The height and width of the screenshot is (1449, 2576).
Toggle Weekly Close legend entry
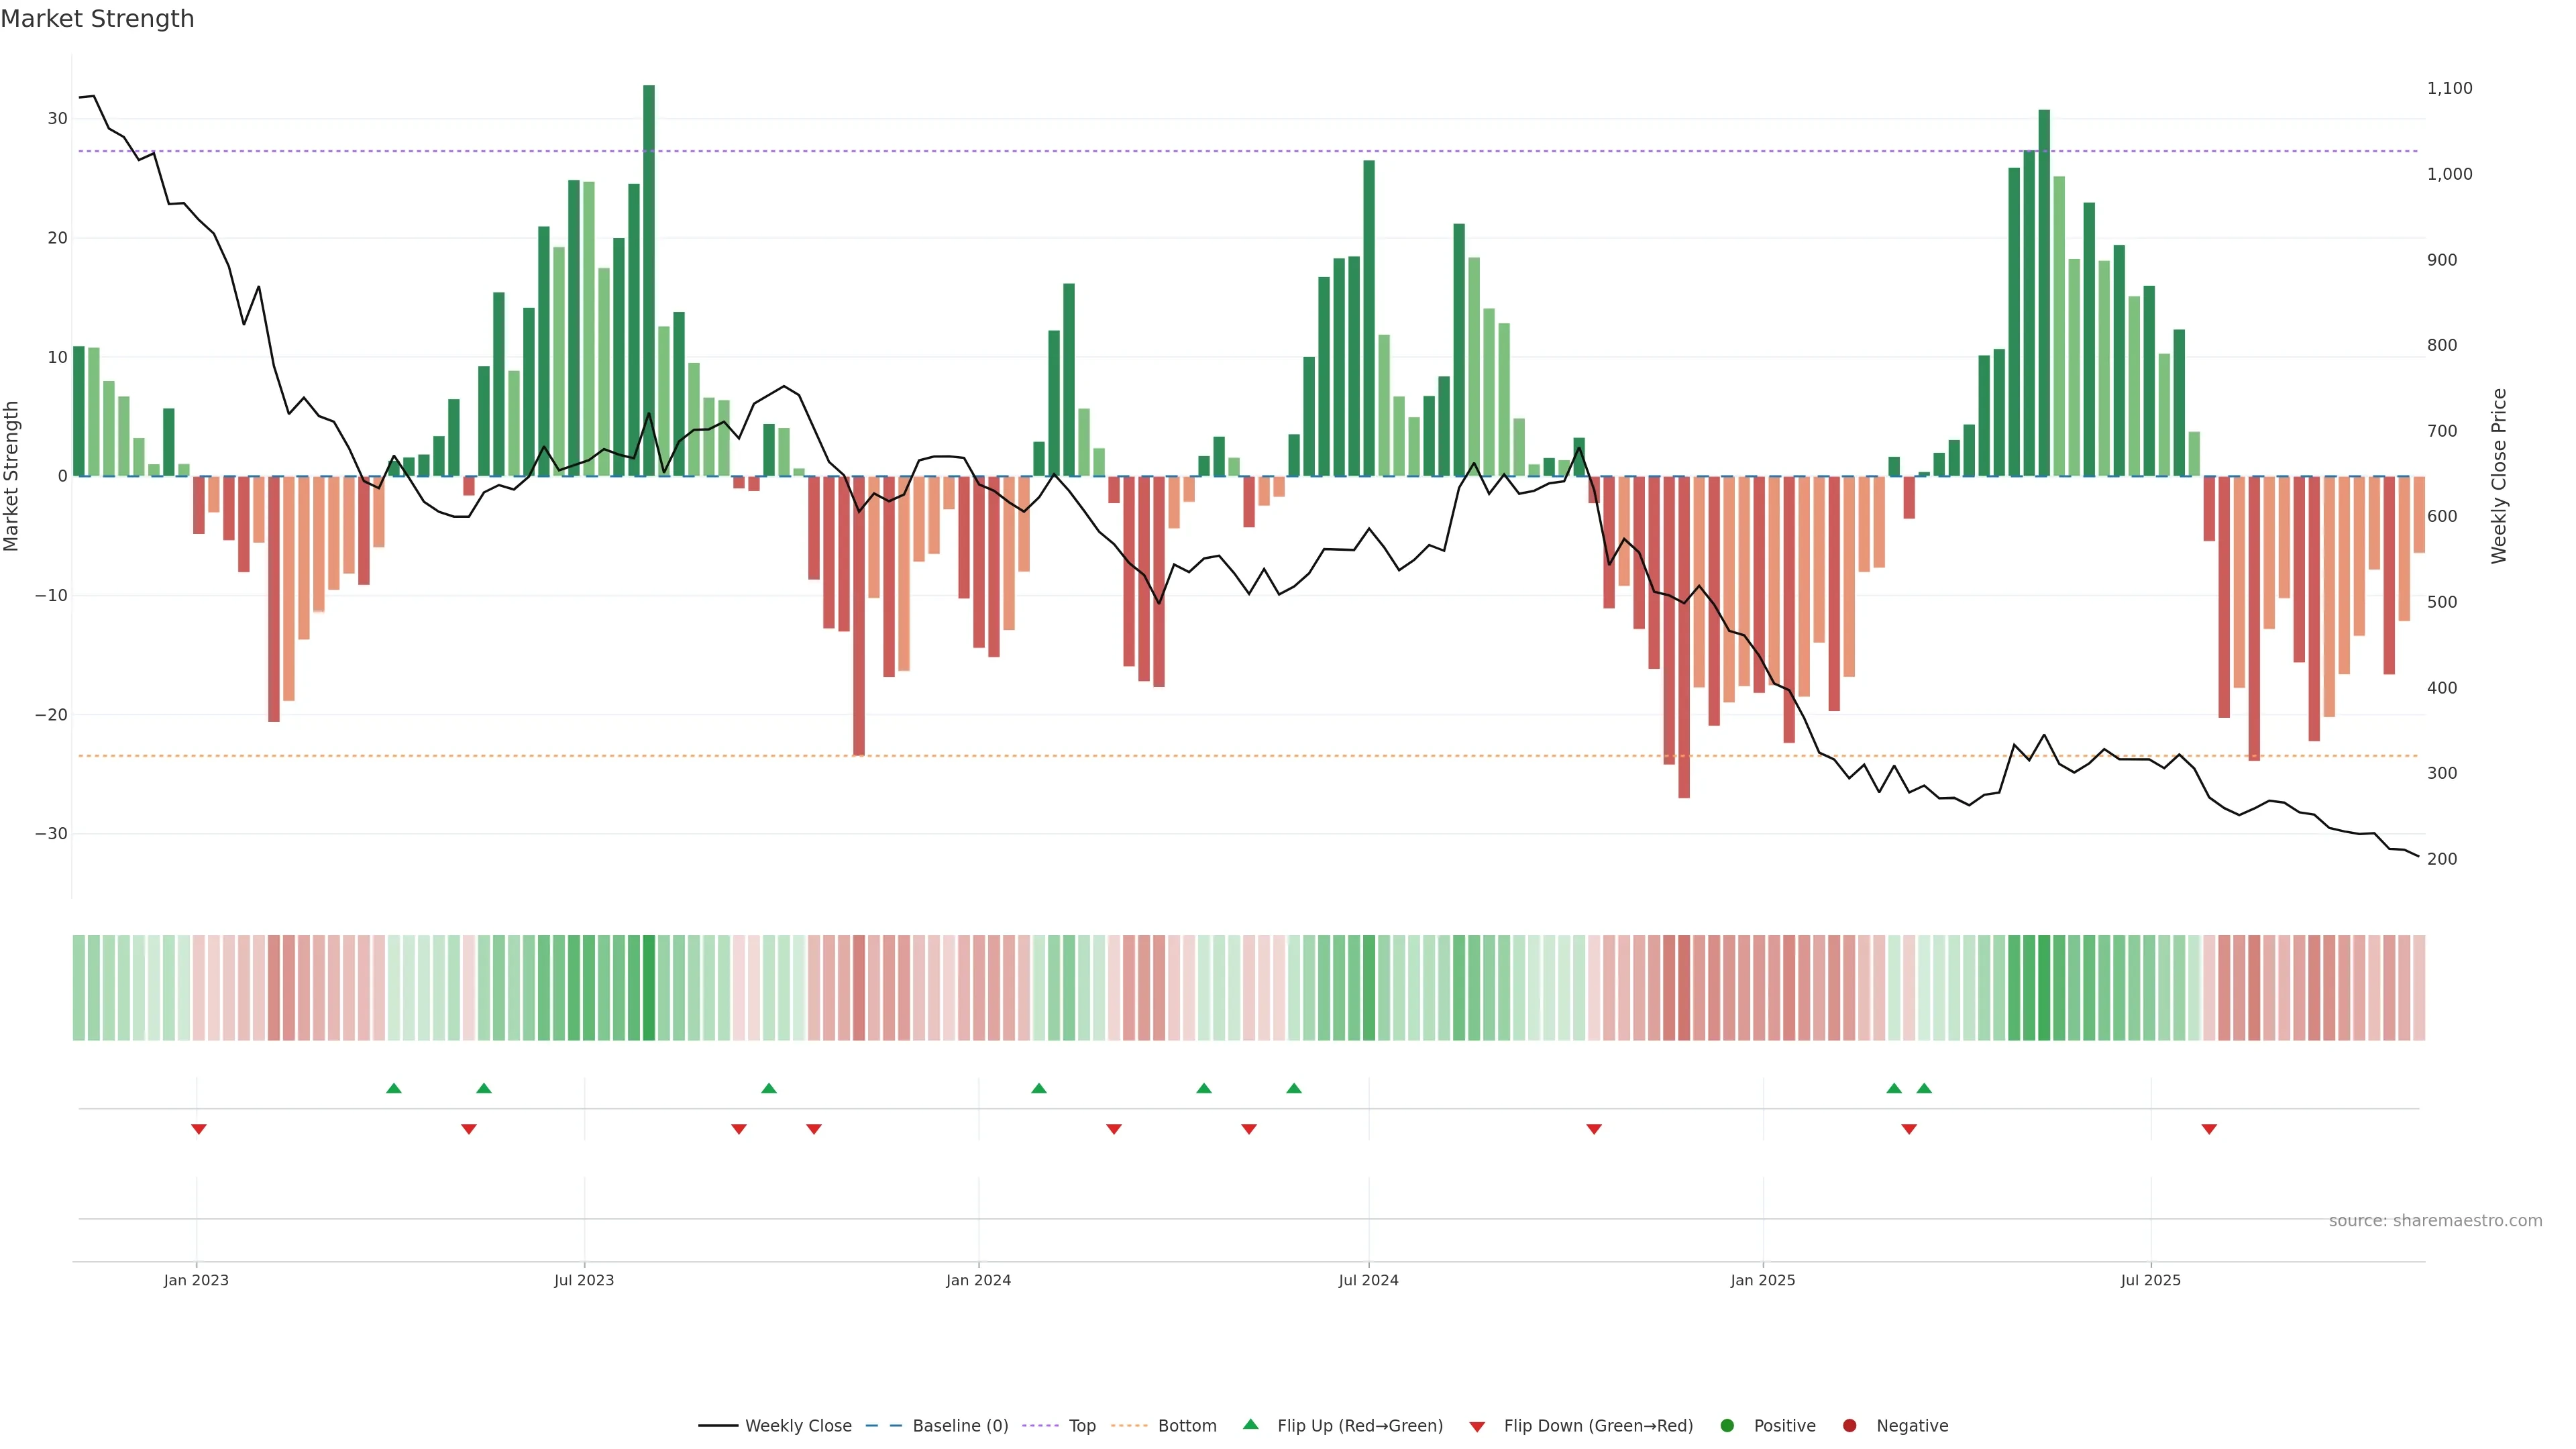pyautogui.click(x=797, y=1425)
